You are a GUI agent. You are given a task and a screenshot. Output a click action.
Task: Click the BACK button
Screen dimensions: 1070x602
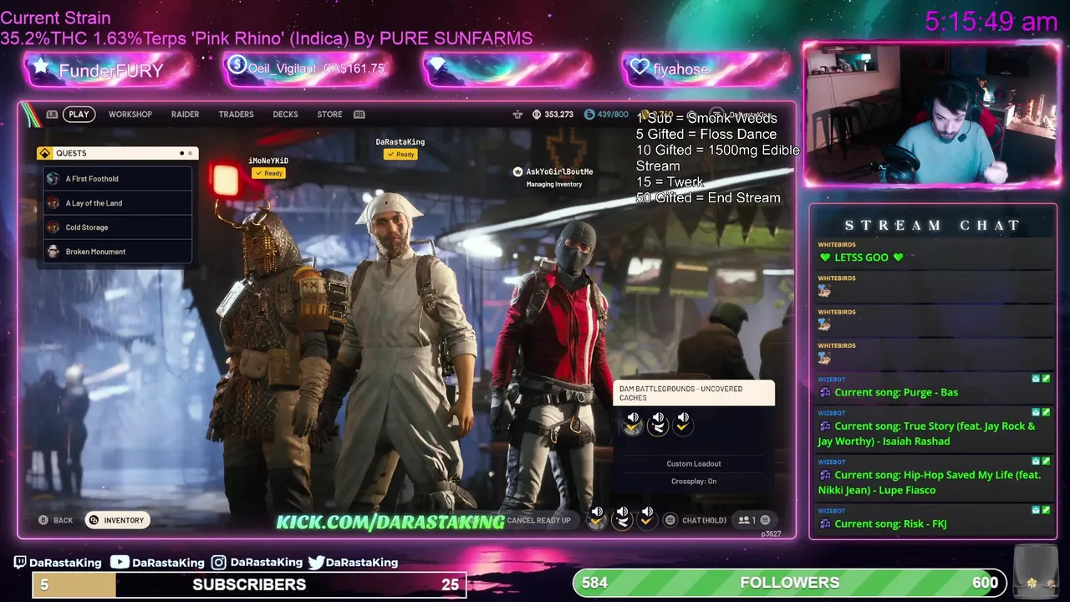click(x=55, y=520)
